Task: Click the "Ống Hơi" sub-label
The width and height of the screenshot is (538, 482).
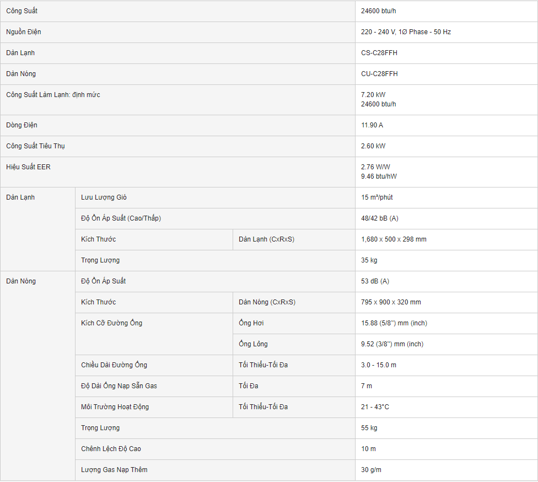Action: [x=251, y=323]
